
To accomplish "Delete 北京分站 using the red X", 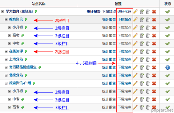I will 154,75.
